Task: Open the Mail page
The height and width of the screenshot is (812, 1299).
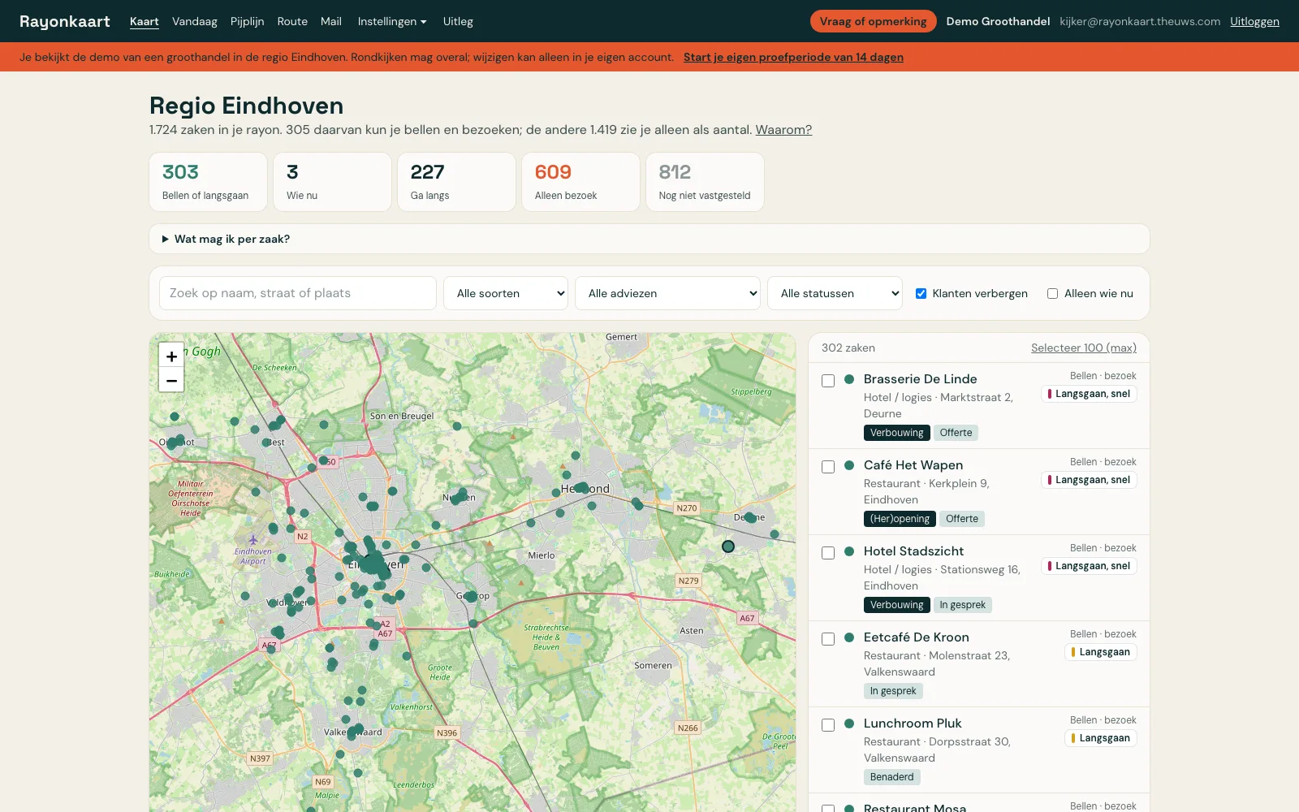Action: click(x=331, y=21)
